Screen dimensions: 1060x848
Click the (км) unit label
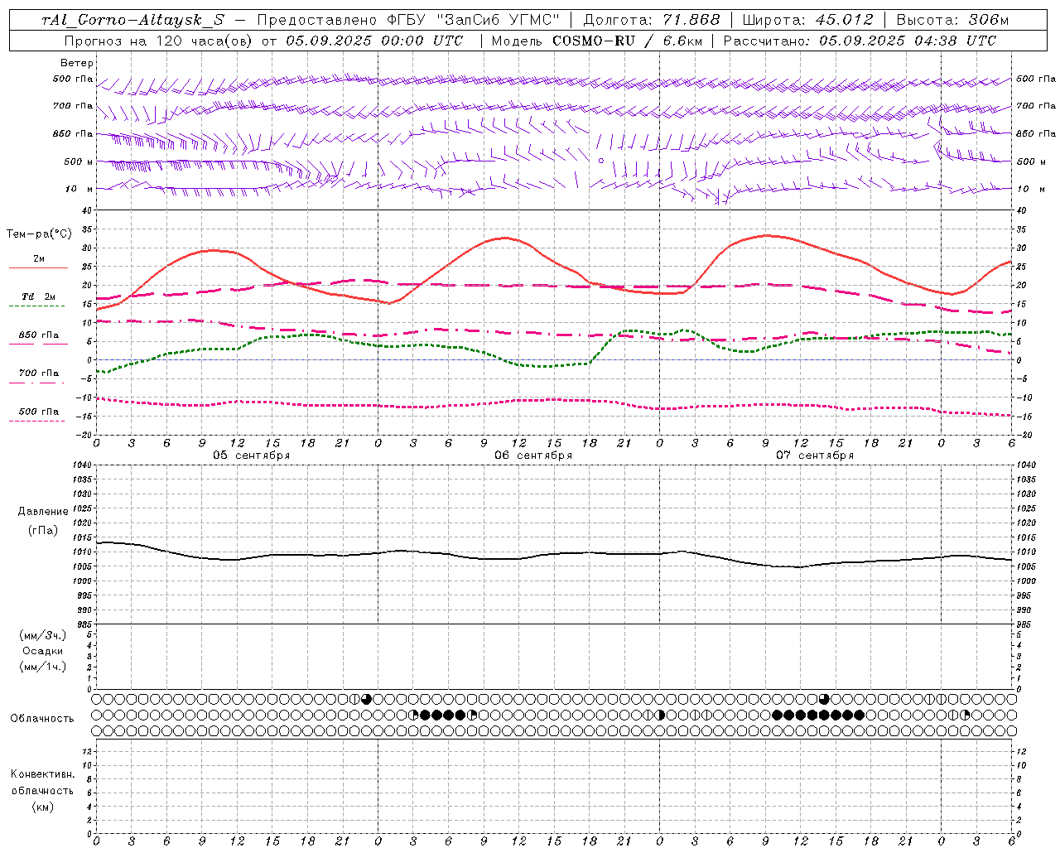coord(43,807)
